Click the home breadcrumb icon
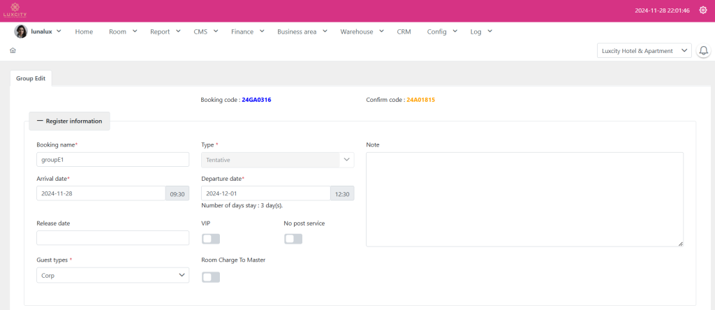Screen dimensions: 715x310 [x=13, y=50]
